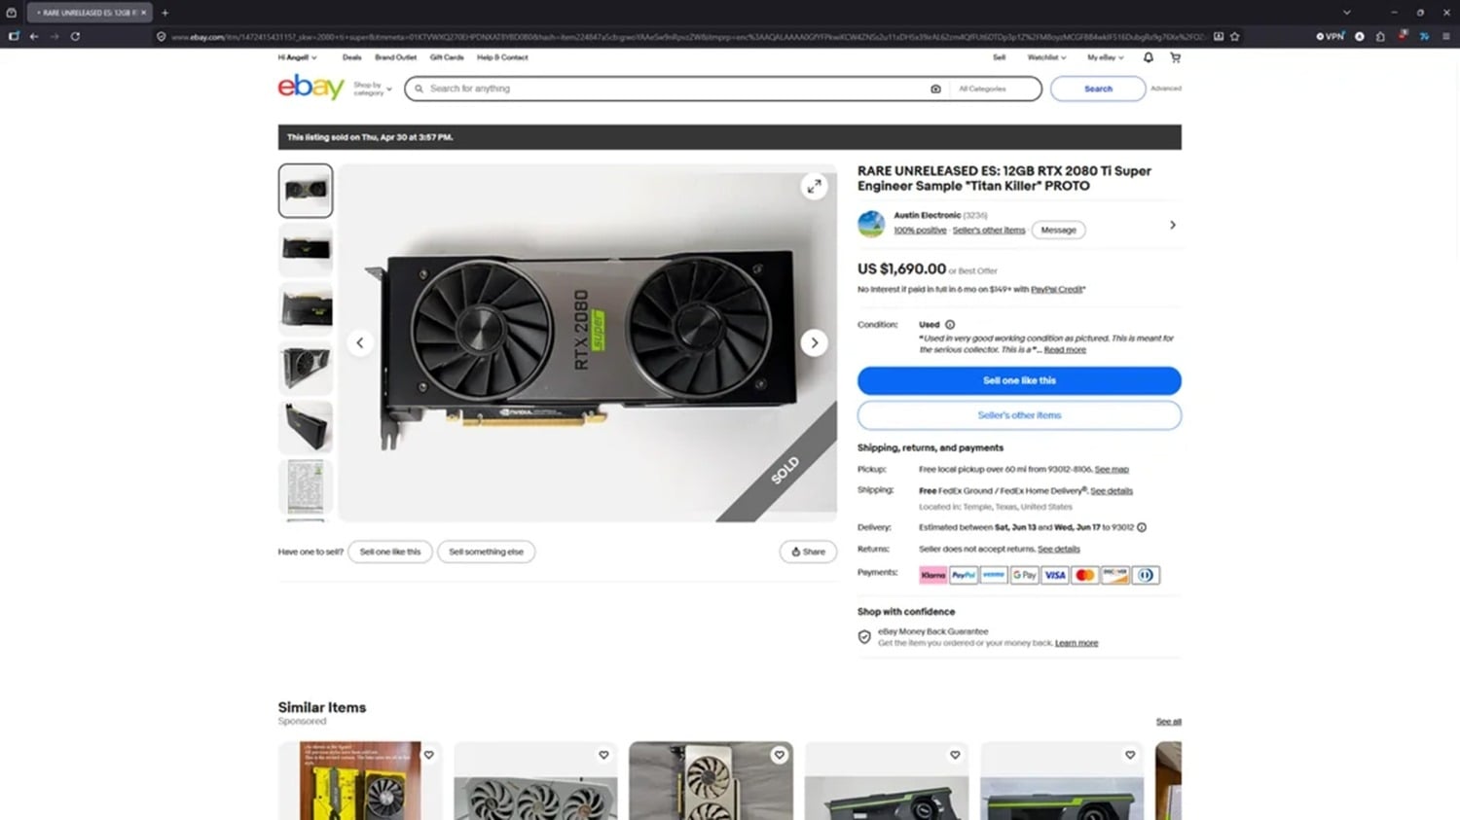This screenshot has width=1460, height=820.
Task: Show the previous product photo
Action: 360,342
